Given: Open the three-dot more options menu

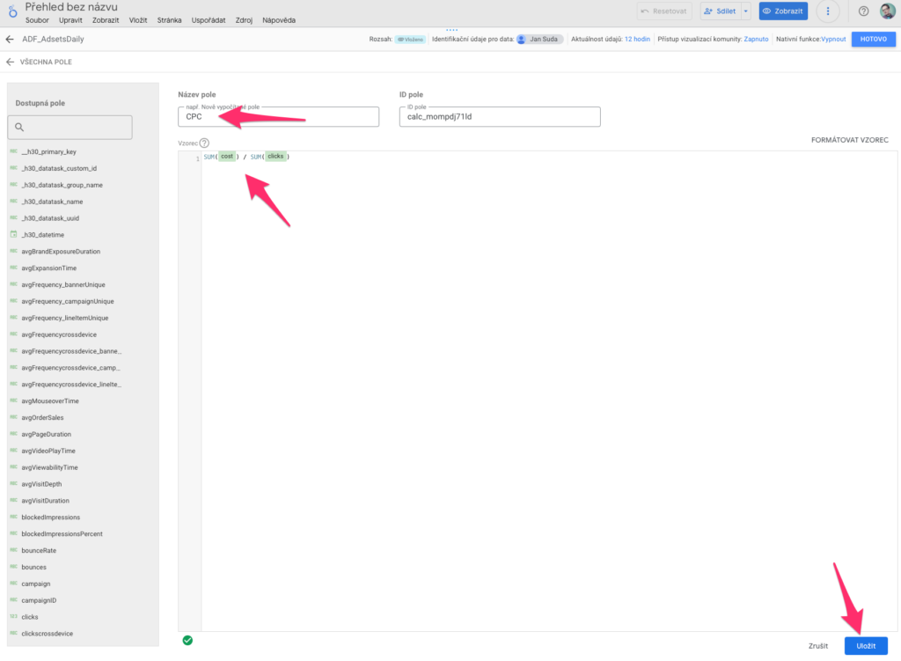Looking at the screenshot, I should coord(827,11).
